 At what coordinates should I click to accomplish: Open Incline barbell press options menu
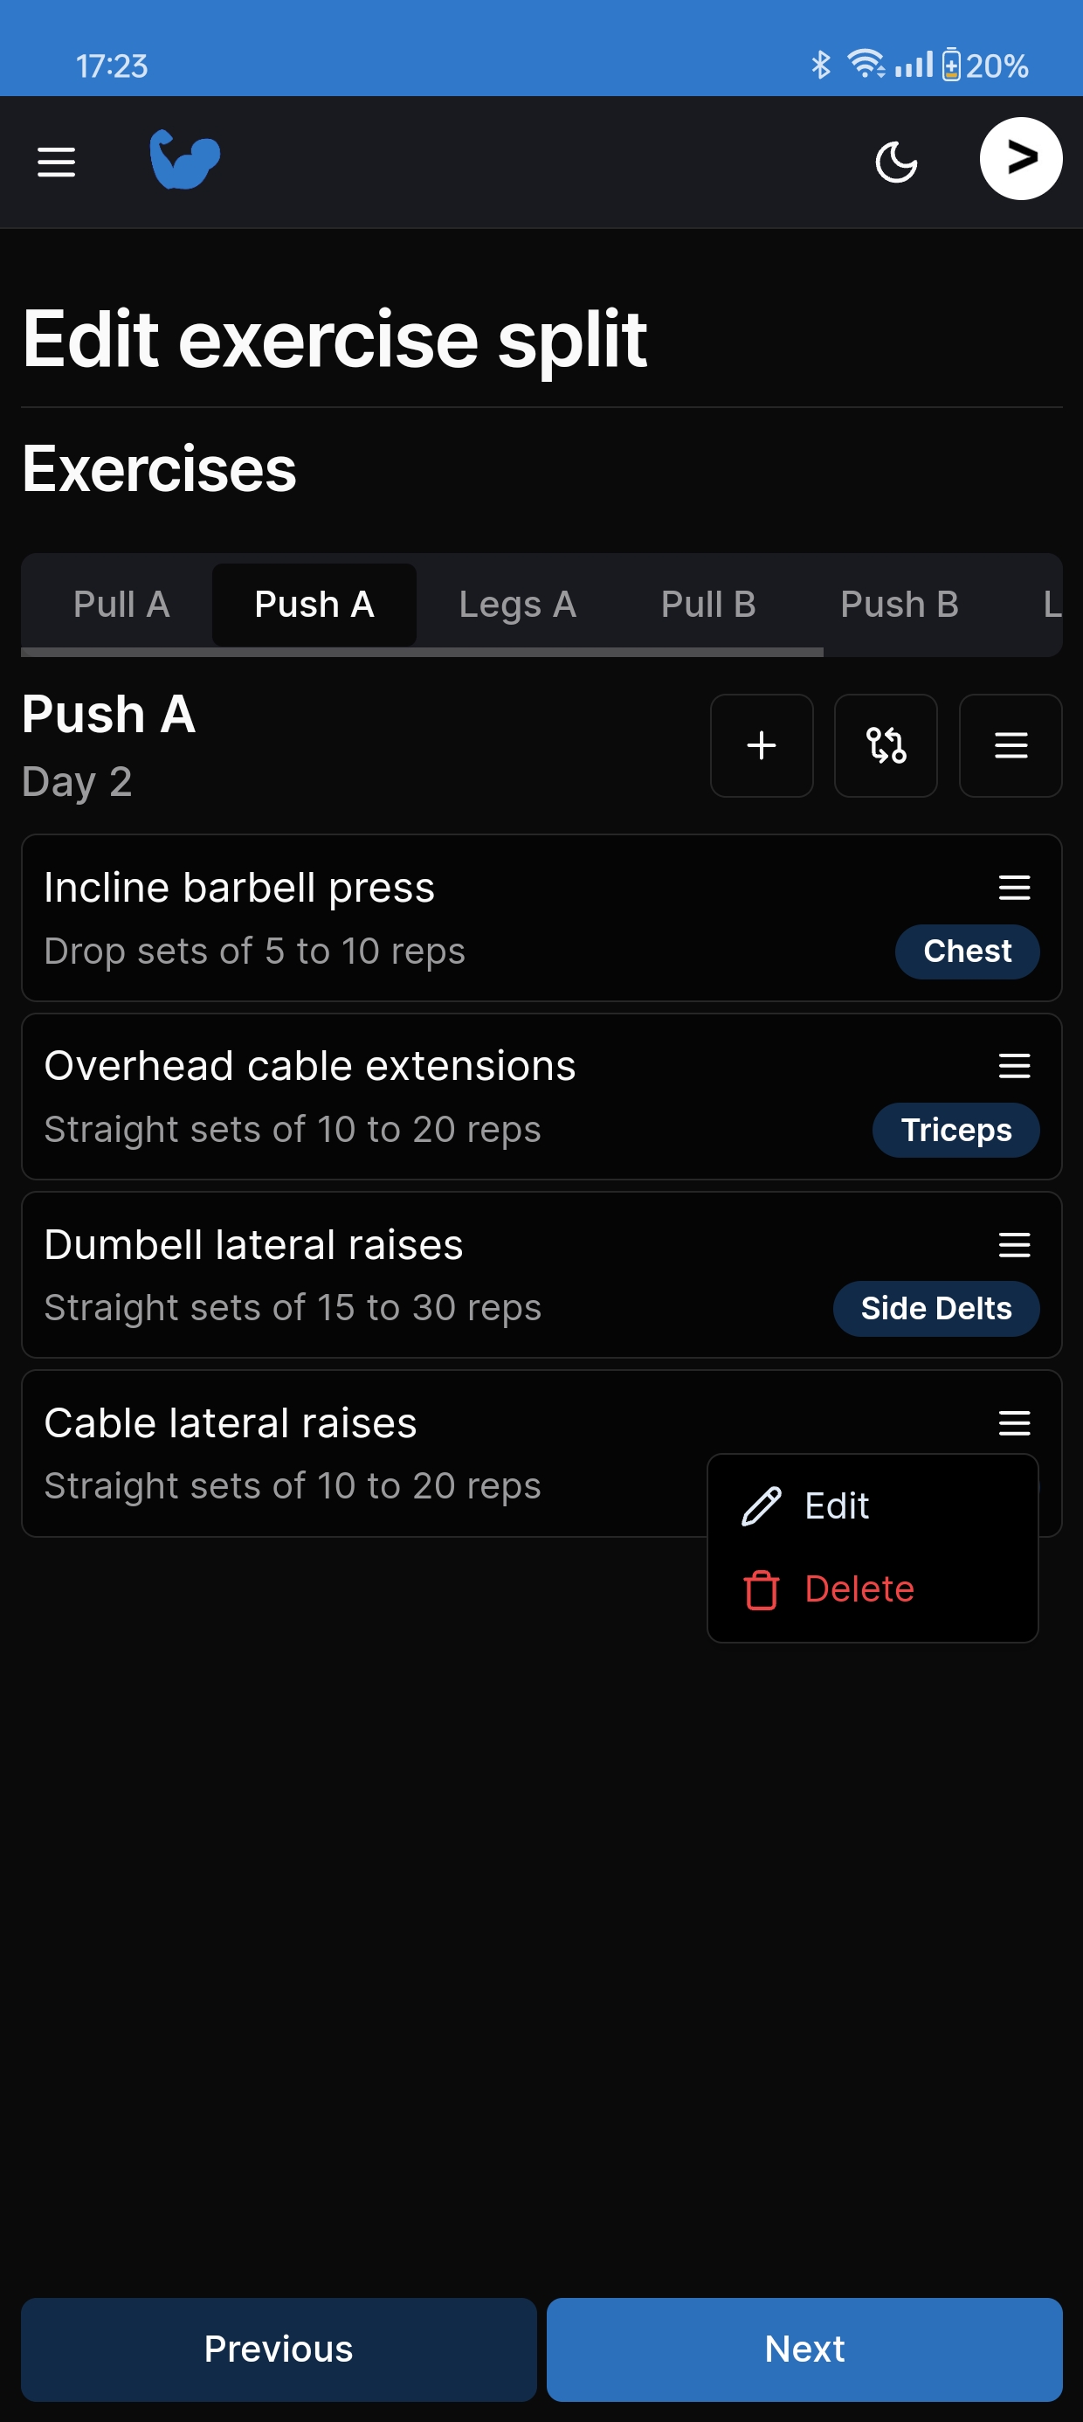(1013, 888)
